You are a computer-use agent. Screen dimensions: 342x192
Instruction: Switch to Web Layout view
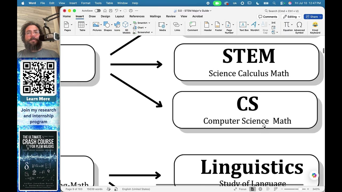(x=260, y=189)
